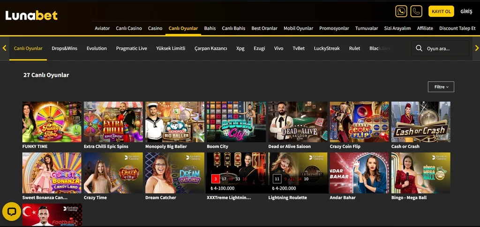Open the Andar Bahar thumbnail

pyautogui.click(x=360, y=173)
